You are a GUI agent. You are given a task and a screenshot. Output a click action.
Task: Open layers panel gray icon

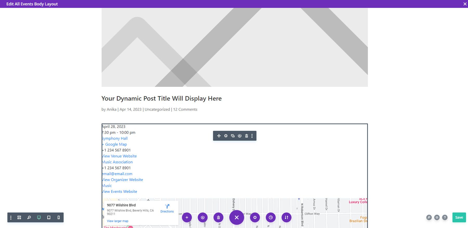click(x=437, y=217)
